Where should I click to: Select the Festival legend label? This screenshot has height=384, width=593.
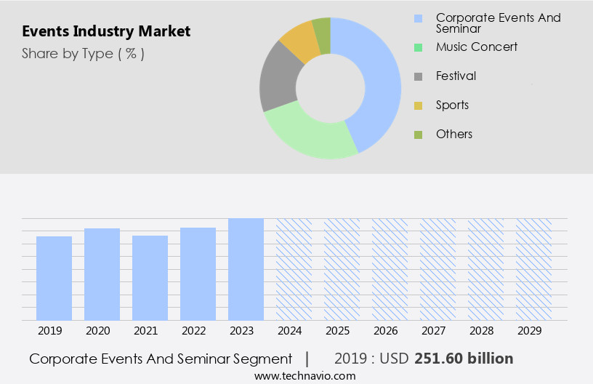[x=456, y=76]
